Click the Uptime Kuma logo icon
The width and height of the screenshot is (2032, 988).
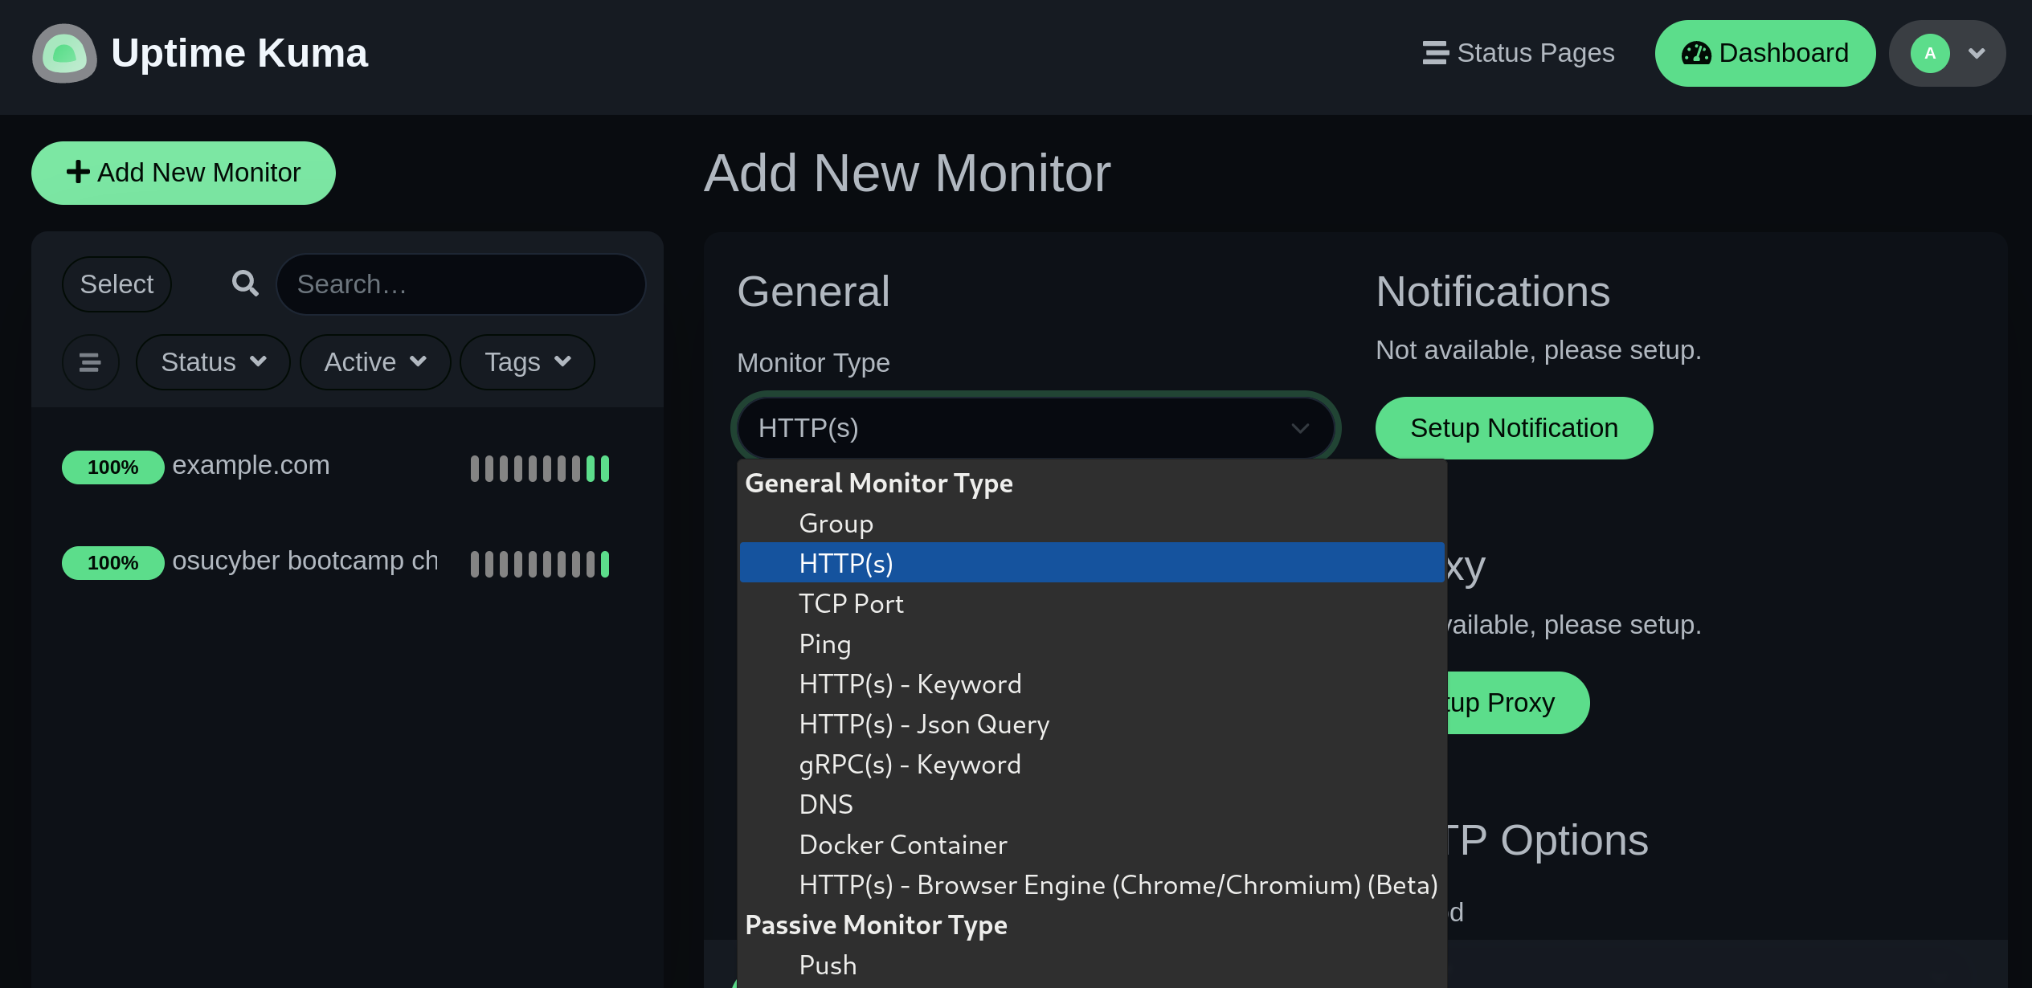click(64, 53)
